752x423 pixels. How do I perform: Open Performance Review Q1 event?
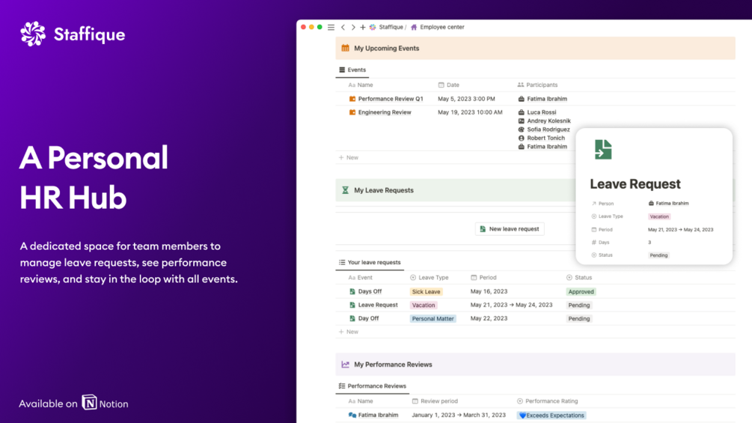click(391, 99)
